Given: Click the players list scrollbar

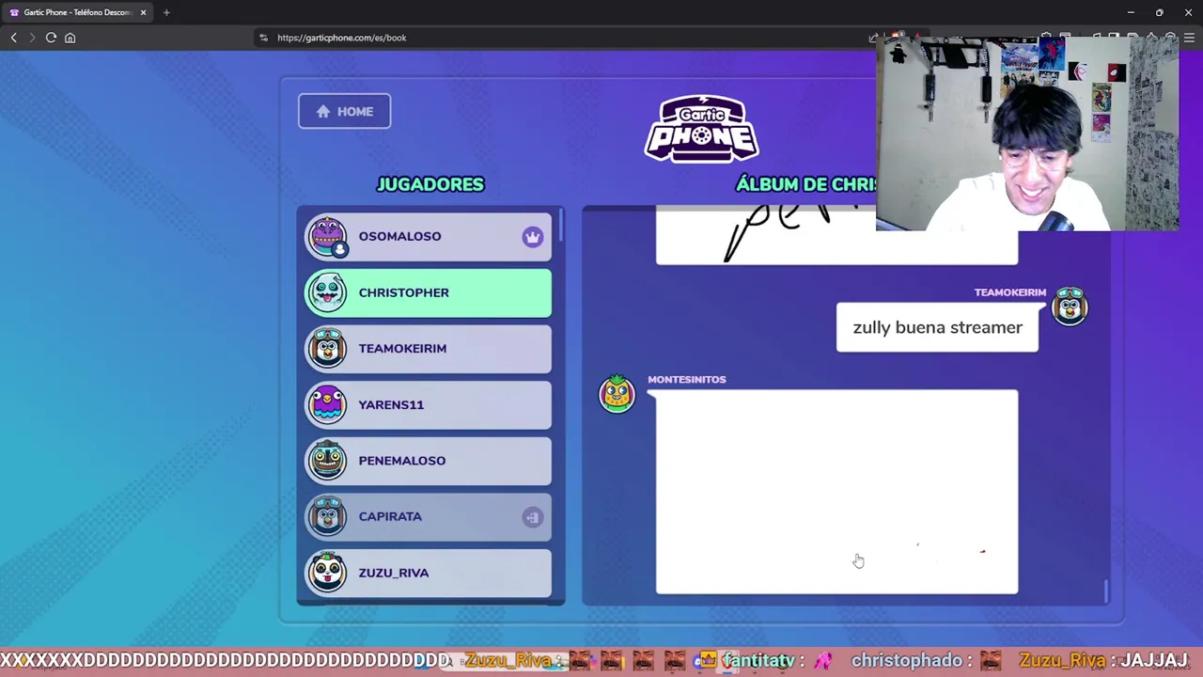Looking at the screenshot, I should point(561,226).
